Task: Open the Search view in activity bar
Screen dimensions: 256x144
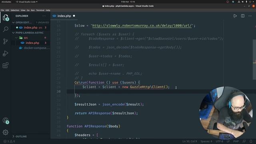Action: [x=6, y=29]
